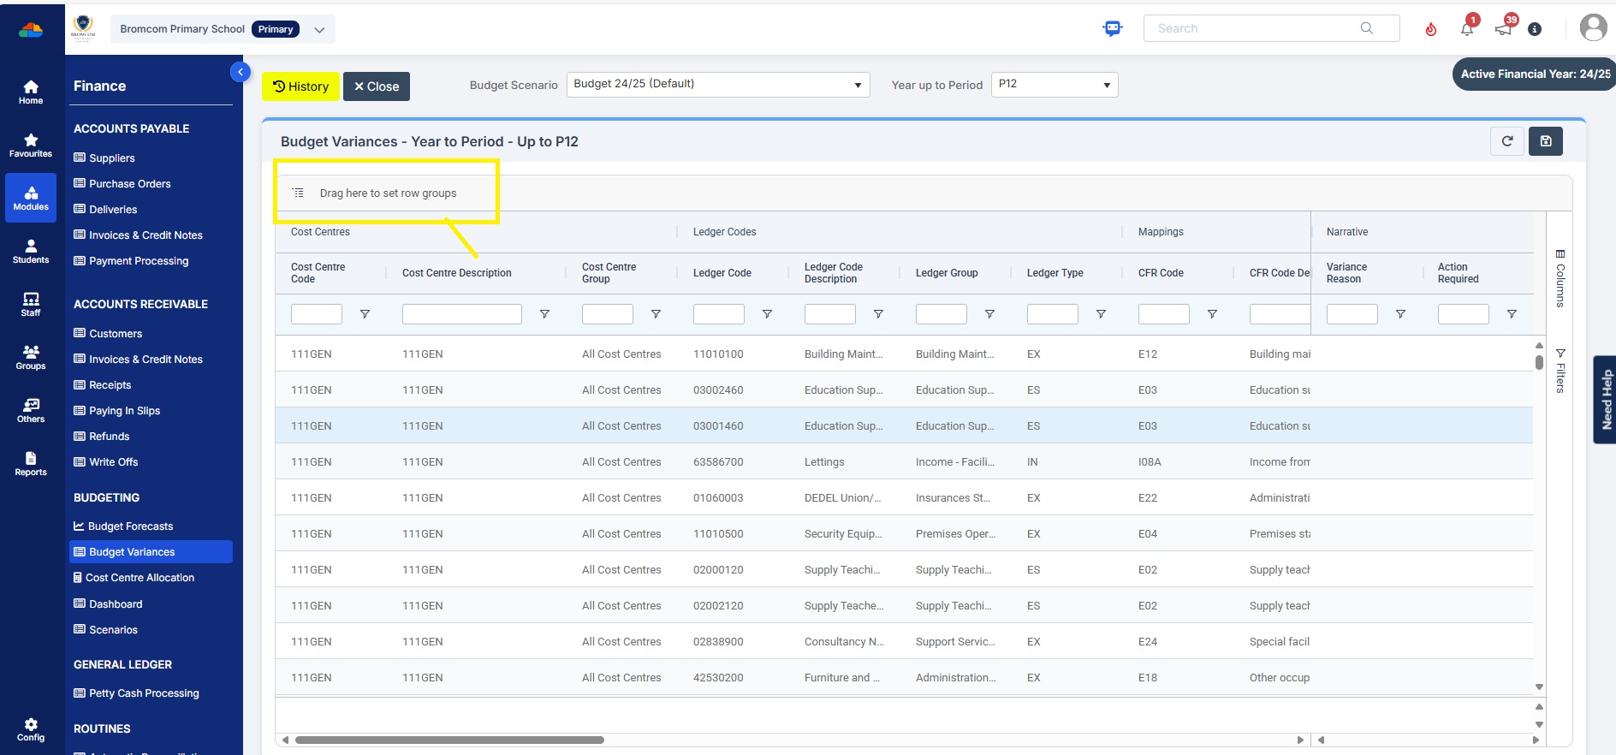Collapse the Finance sidebar with arrow button
The height and width of the screenshot is (755, 1616).
(x=241, y=72)
